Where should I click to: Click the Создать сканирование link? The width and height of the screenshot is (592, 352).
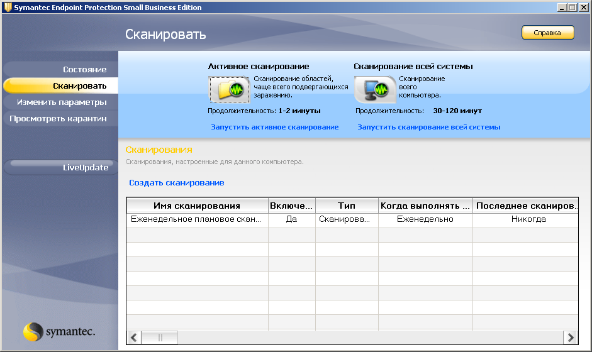pyautogui.click(x=177, y=183)
